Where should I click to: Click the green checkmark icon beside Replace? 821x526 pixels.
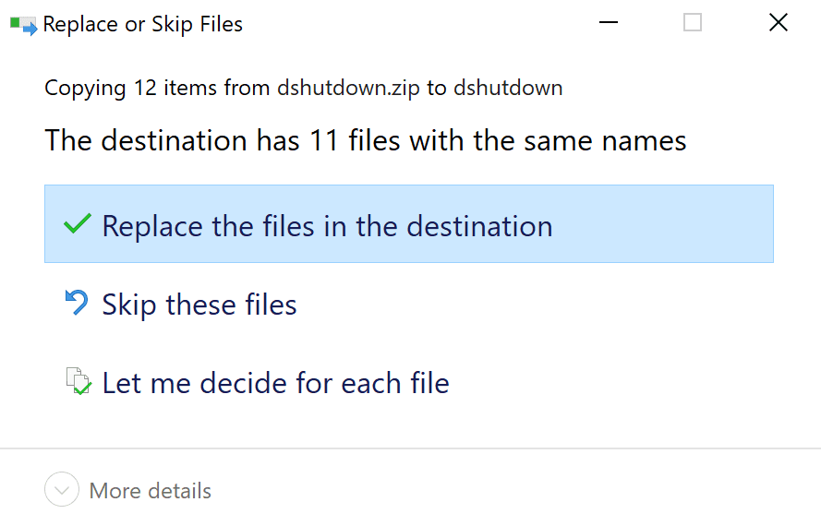point(77,224)
